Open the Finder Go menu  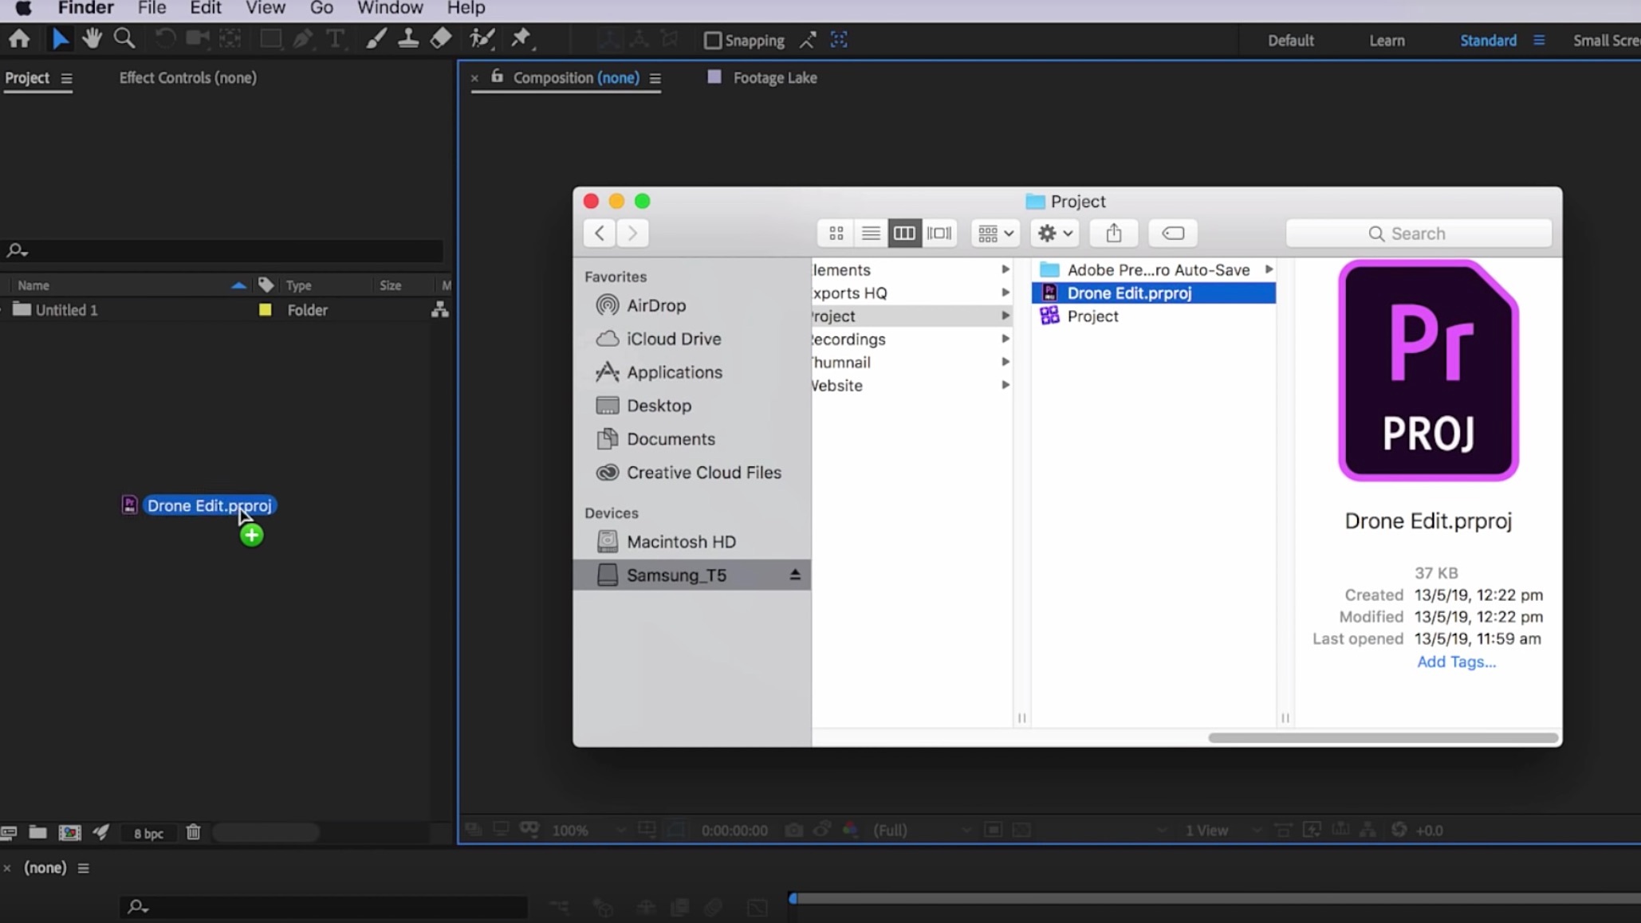point(321,9)
